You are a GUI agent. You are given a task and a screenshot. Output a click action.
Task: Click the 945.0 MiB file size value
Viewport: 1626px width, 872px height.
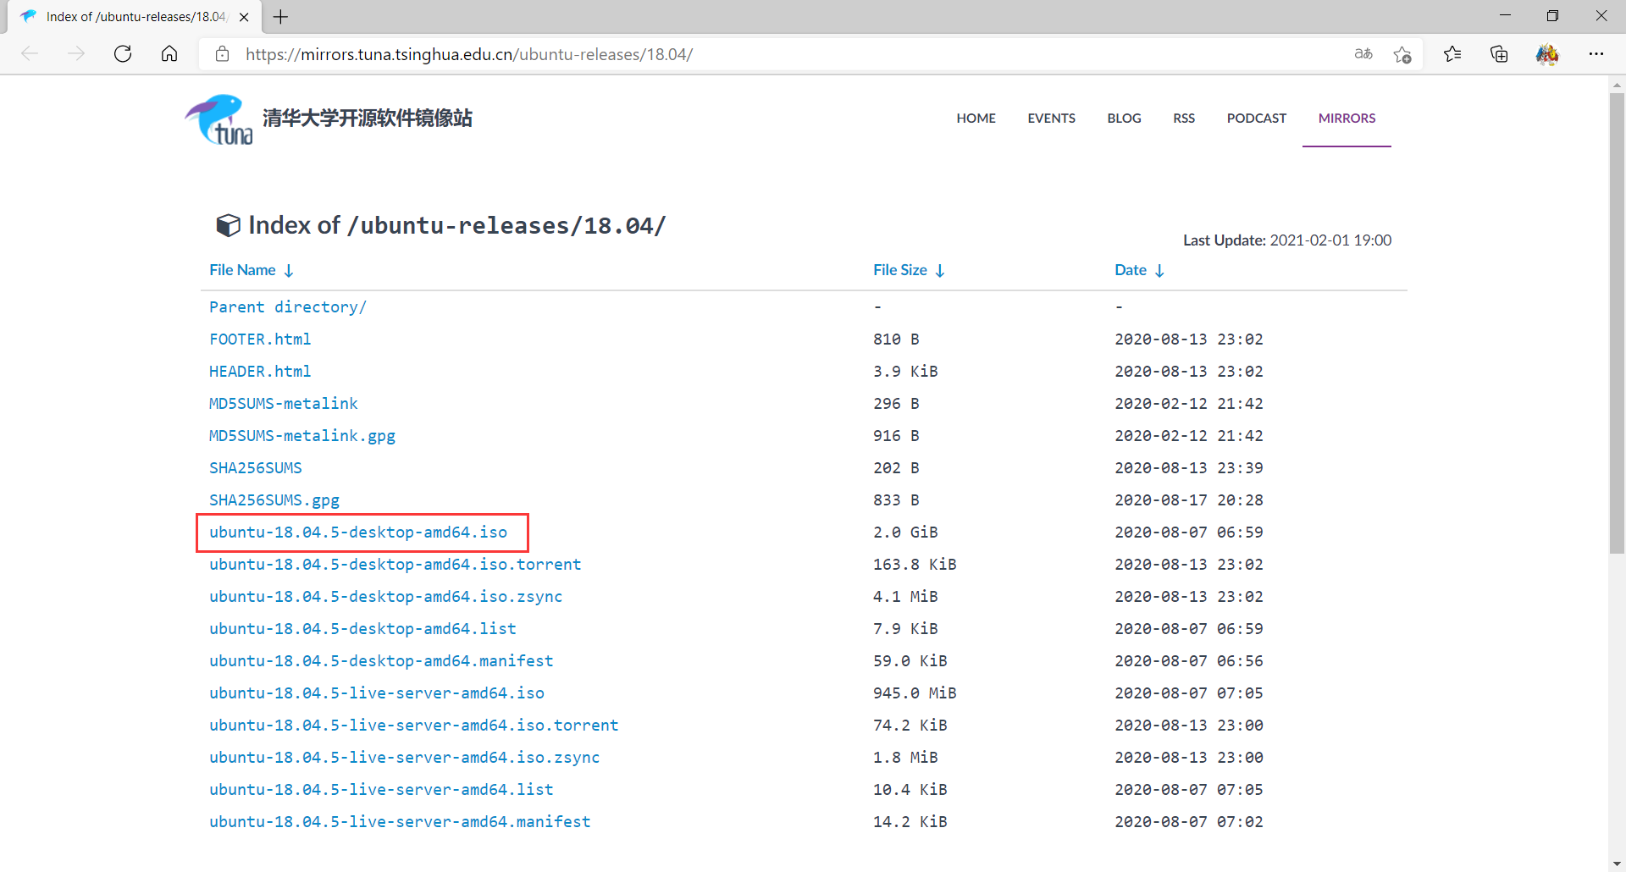point(915,693)
